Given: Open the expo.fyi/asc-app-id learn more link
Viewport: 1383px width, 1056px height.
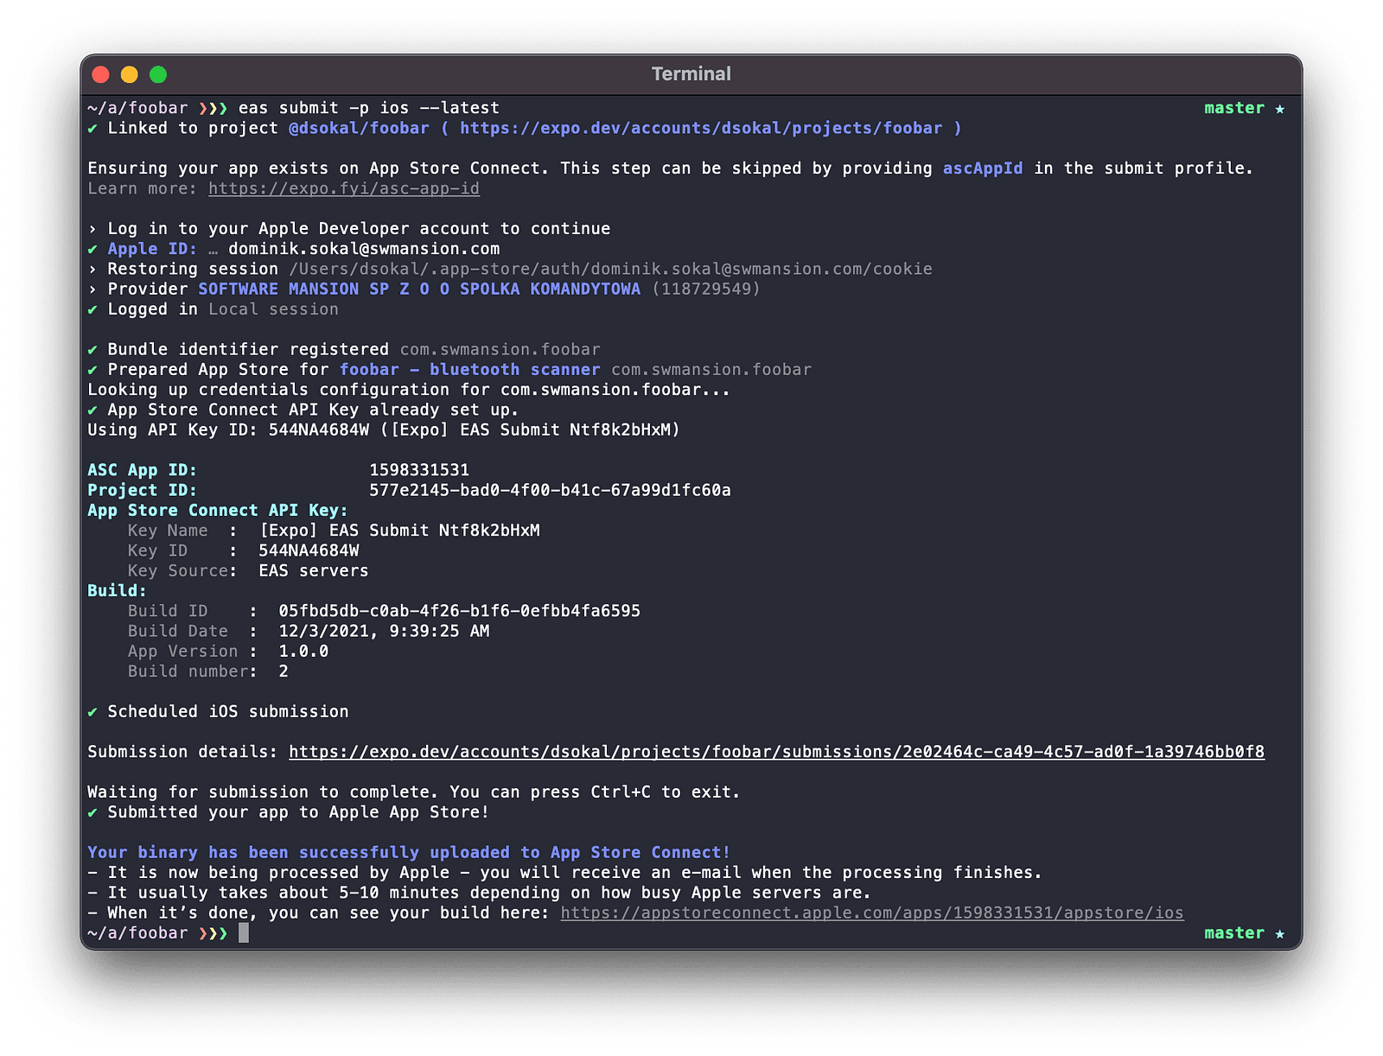Looking at the screenshot, I should click(x=343, y=188).
